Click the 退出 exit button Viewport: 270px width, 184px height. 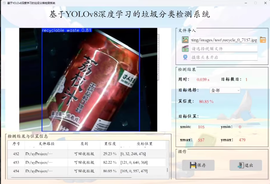click(x=246, y=165)
